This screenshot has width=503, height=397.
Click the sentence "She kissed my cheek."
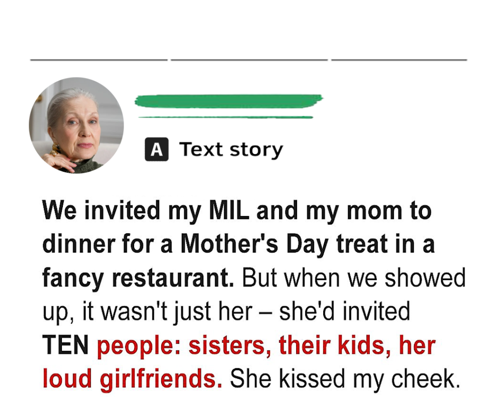345,379
